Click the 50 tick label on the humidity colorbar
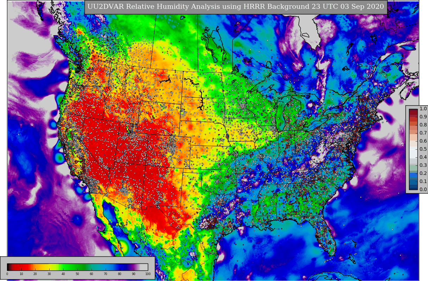The height and width of the screenshot is (281, 428). click(x=77, y=274)
